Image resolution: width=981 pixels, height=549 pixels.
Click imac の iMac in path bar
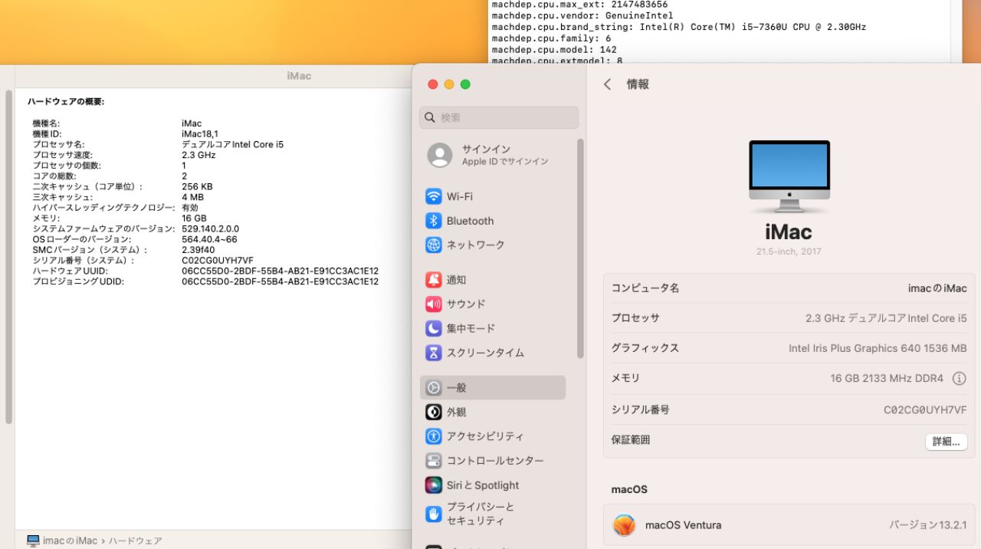point(69,541)
